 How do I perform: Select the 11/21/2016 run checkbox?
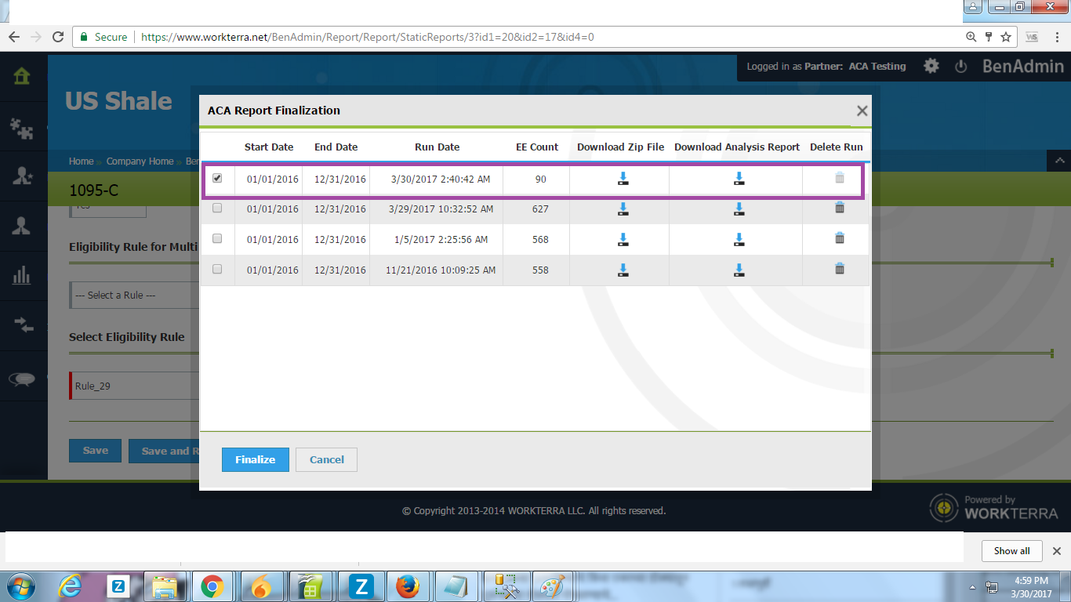[x=217, y=270]
